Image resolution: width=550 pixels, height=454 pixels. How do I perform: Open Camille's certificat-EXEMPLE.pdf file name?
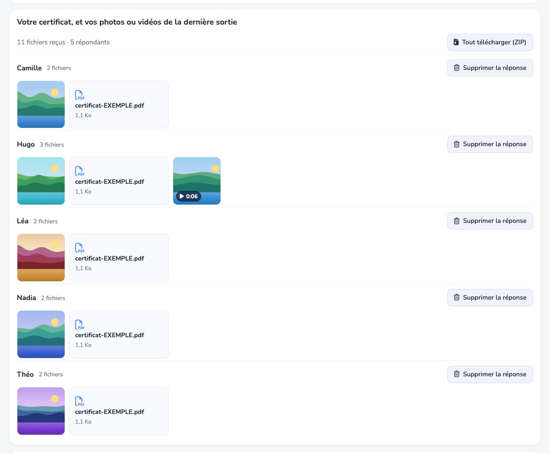click(x=110, y=105)
